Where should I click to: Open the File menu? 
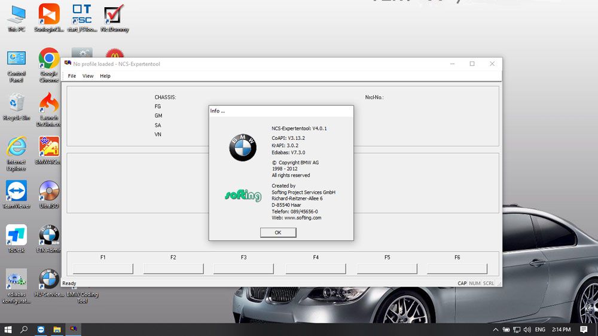coord(72,76)
